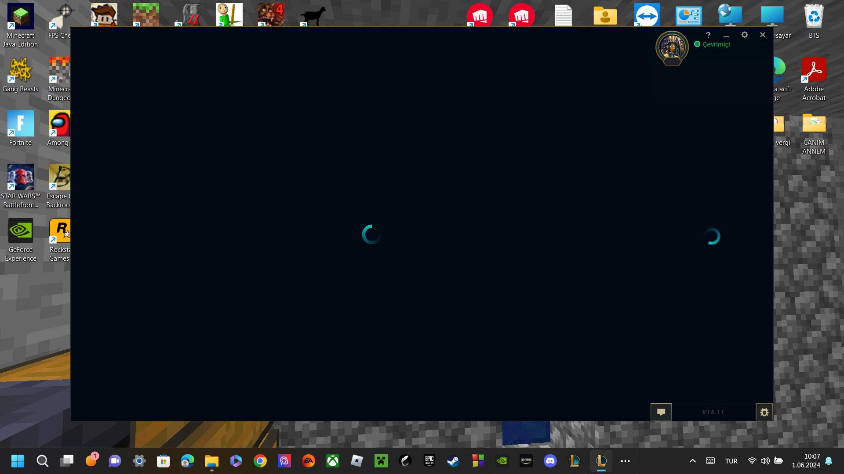Open the Google Chrome taskbar icon
The height and width of the screenshot is (474, 844).
[260, 461]
